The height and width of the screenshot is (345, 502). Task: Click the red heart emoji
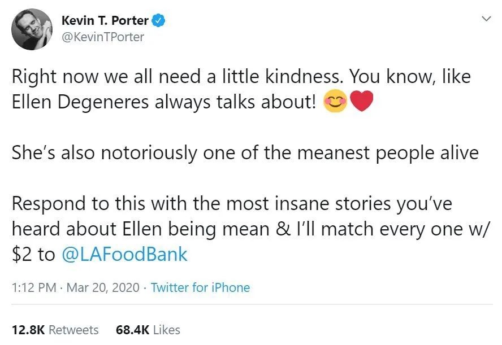click(x=362, y=102)
